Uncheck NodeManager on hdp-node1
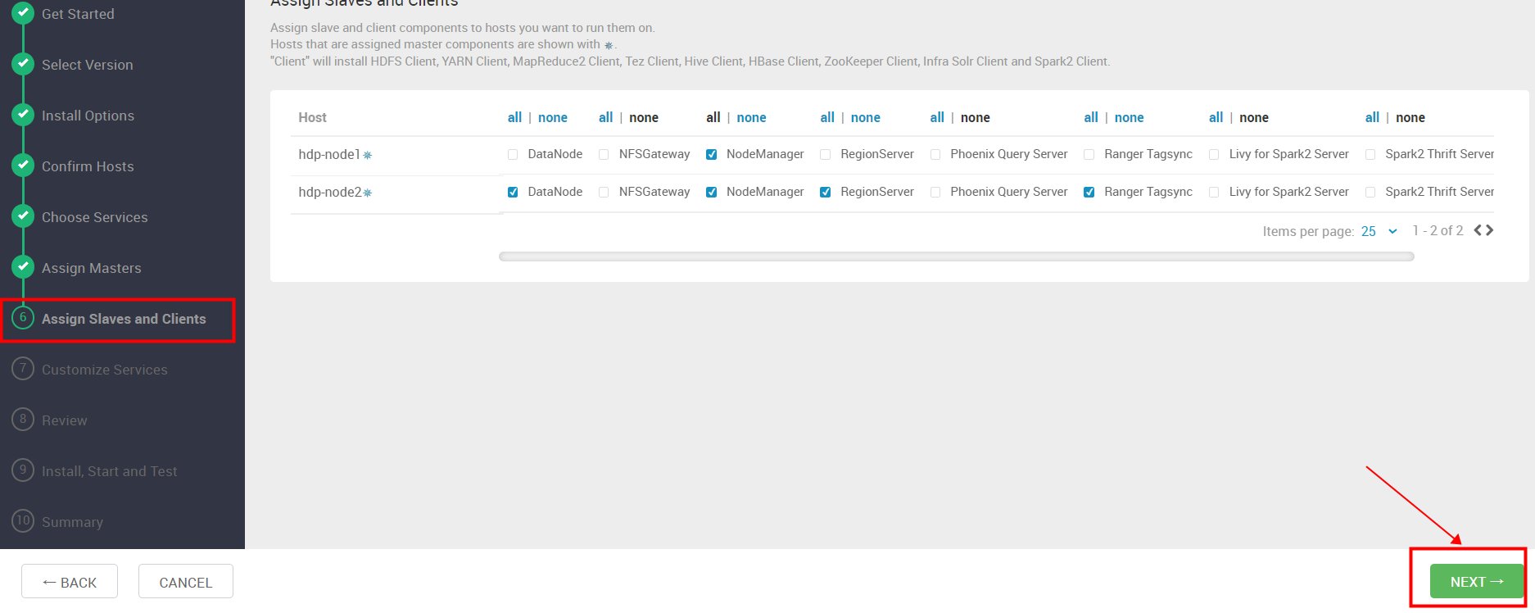 pyautogui.click(x=711, y=154)
